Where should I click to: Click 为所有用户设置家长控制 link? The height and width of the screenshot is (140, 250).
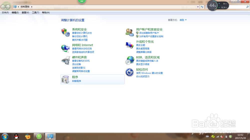[151, 36]
